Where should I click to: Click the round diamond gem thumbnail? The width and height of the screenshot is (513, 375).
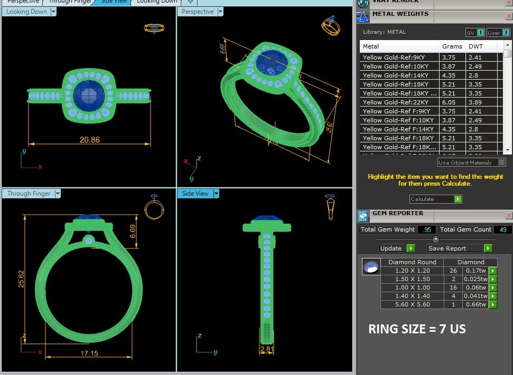pos(370,267)
